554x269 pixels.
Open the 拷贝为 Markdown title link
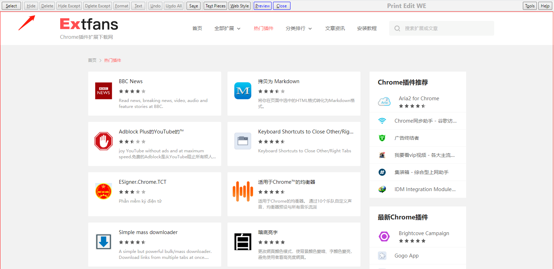point(279,81)
